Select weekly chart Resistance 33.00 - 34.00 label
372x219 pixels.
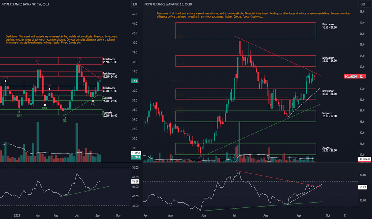[x=110, y=75]
